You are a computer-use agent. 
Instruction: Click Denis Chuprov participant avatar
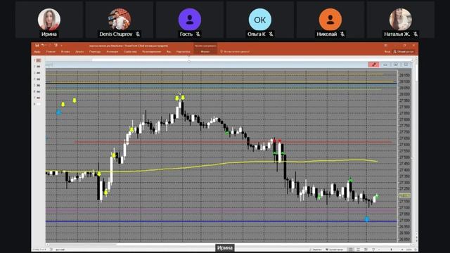[x=120, y=20]
